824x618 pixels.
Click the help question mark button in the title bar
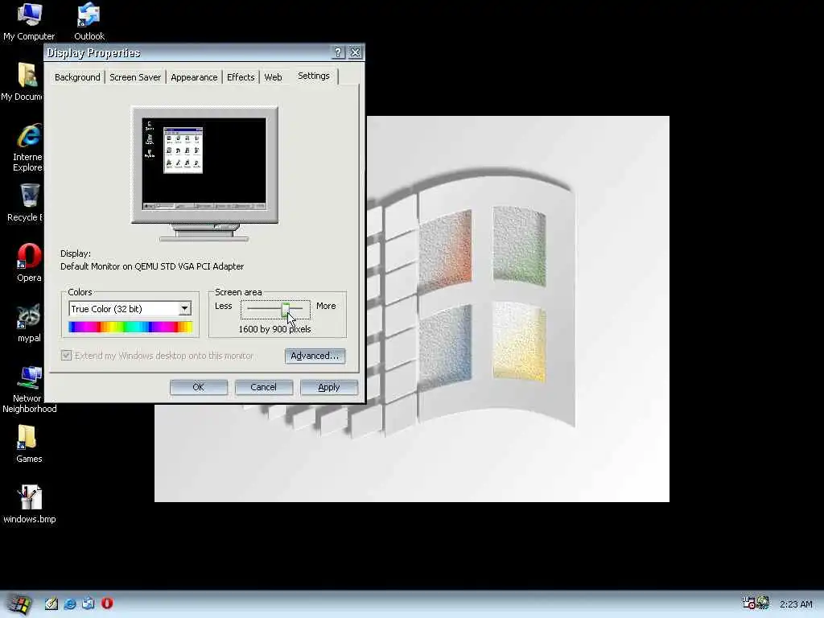tap(338, 52)
